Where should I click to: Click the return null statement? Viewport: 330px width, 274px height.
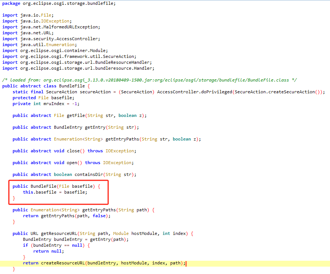point(49,251)
